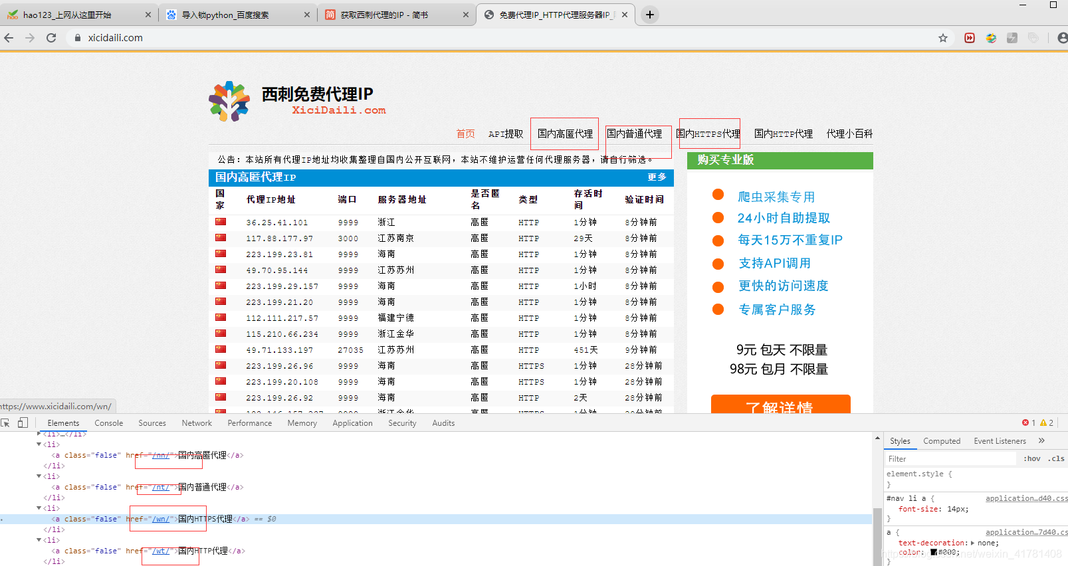The width and height of the screenshot is (1068, 566).
Task: Click the browser Forward arrow
Action: click(30, 38)
